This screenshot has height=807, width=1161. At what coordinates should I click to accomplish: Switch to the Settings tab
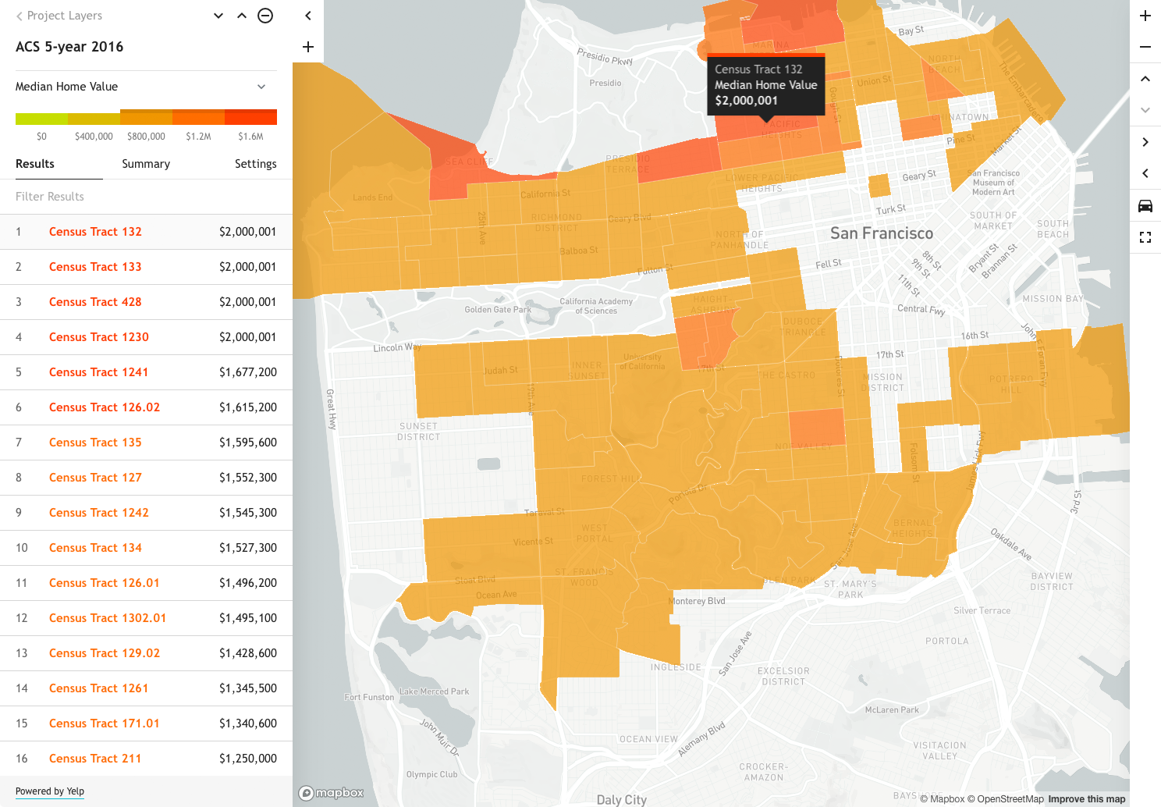click(255, 164)
